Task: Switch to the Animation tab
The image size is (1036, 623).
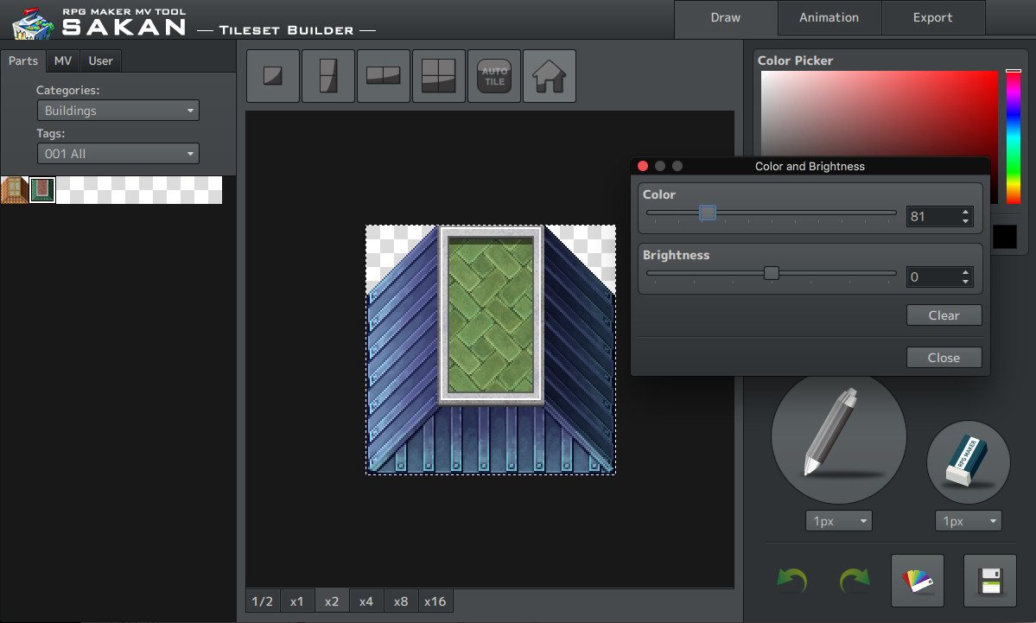Action: pyautogui.click(x=829, y=17)
